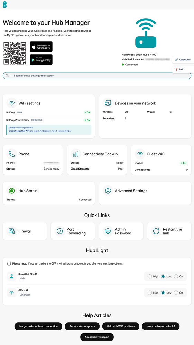This screenshot has height=345, width=194.
Task: Focus the hub settings search field
Action: pos(97,76)
